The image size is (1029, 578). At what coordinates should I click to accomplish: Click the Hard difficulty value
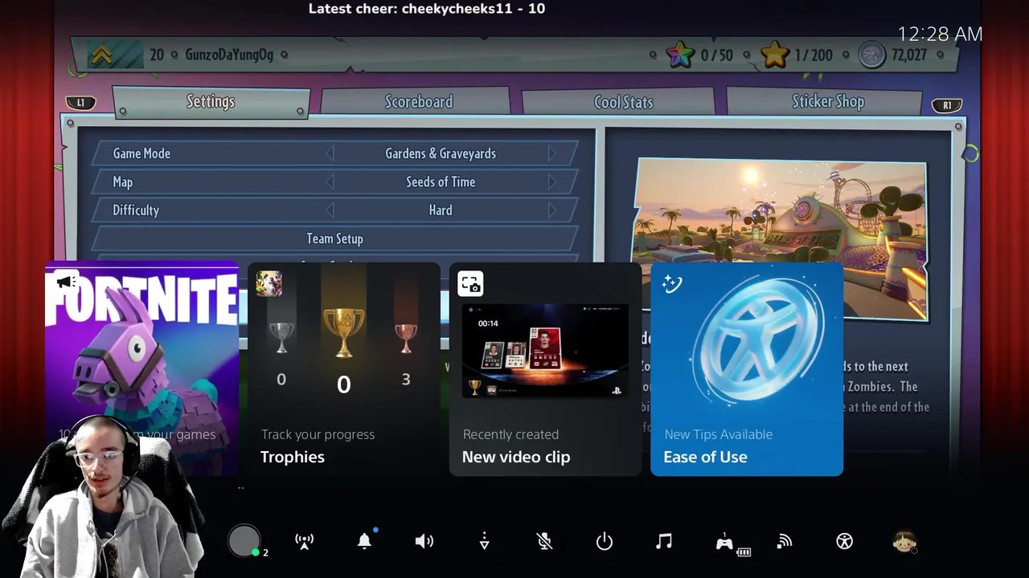441,210
